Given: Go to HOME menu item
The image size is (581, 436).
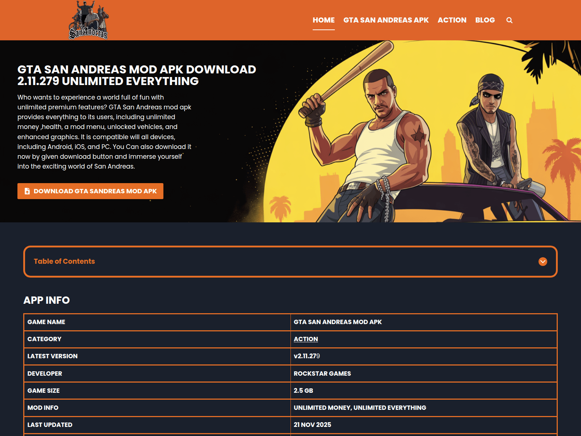Looking at the screenshot, I should (x=324, y=20).
